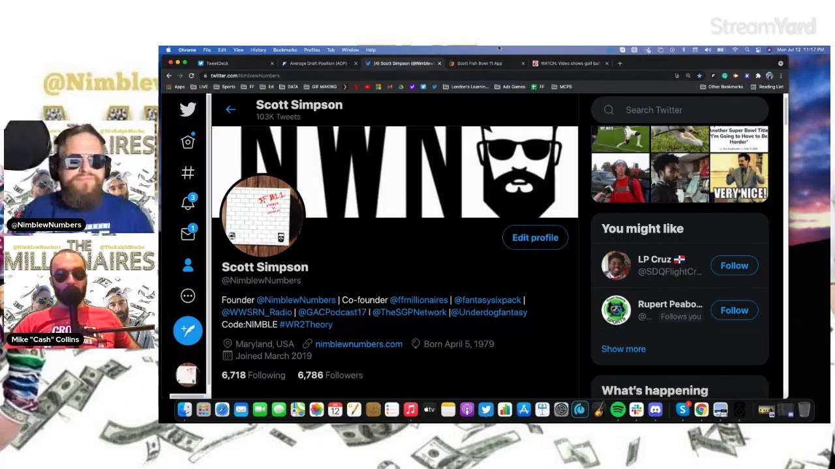Open Other Bookmarks folder
Image resolution: width=835 pixels, height=469 pixels.
point(721,87)
